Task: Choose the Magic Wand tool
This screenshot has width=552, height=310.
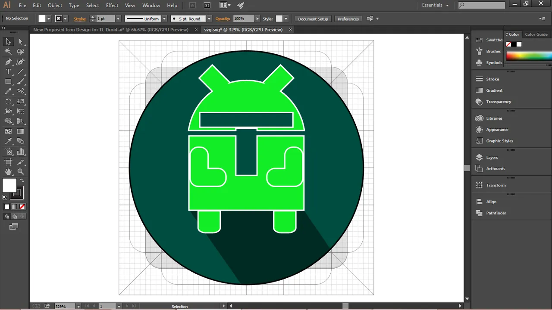Action: click(x=8, y=52)
